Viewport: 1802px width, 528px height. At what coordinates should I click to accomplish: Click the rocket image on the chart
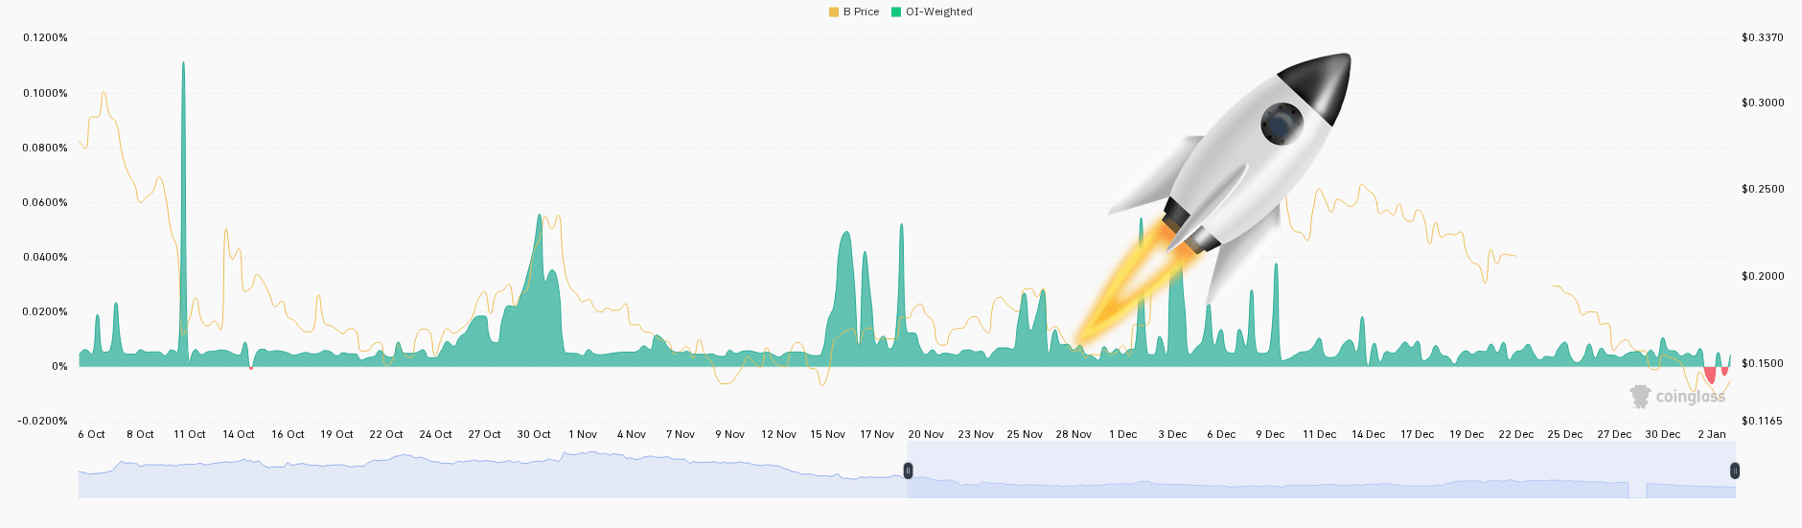1213,196
